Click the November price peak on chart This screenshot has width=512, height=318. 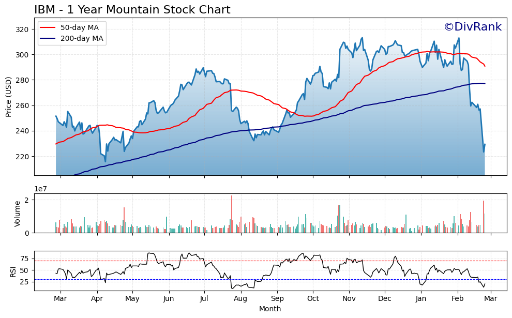coord(361,37)
